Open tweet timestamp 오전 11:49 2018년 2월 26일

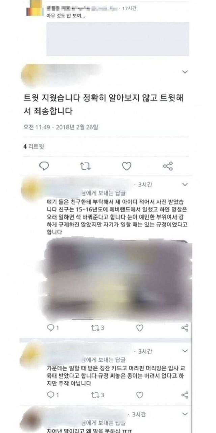[x=61, y=128]
